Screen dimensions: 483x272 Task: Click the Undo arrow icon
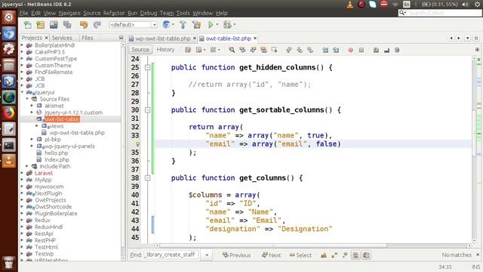tap(84, 25)
